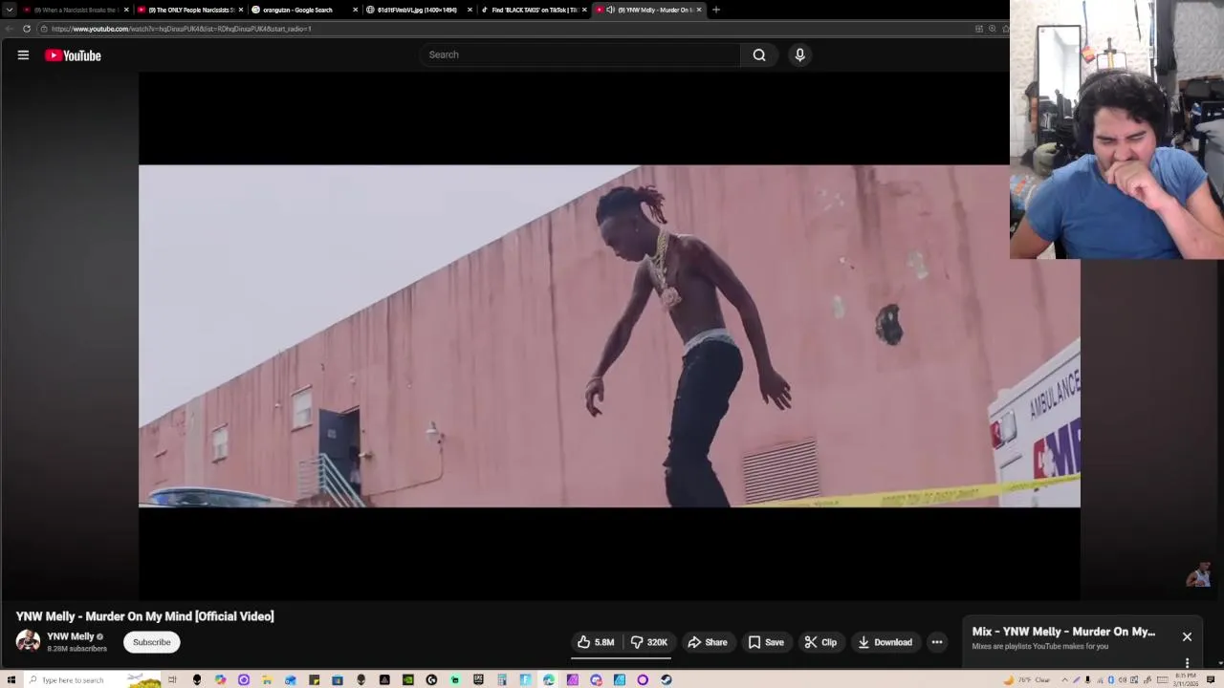Image resolution: width=1224 pixels, height=688 pixels.
Task: Create a Clip of the video
Action: coord(820,642)
